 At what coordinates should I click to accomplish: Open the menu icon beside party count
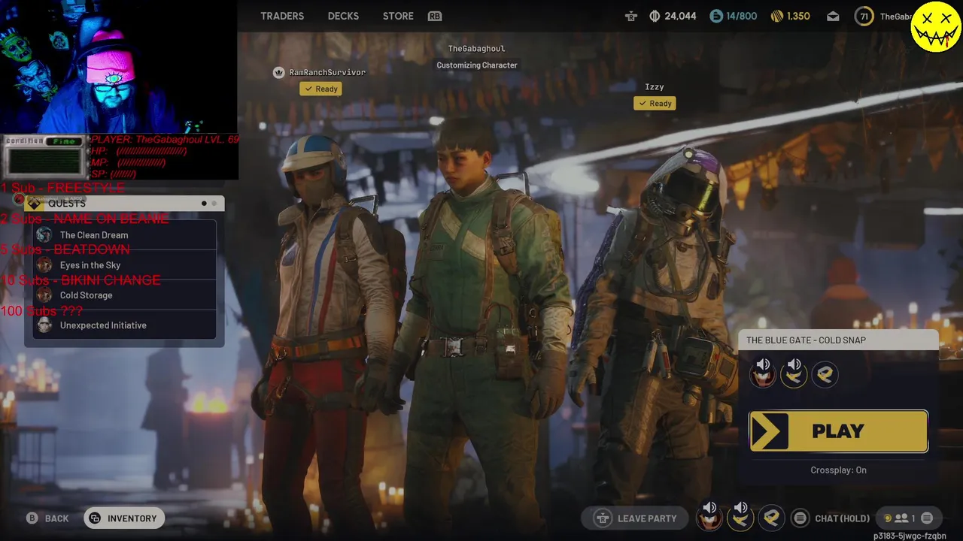tap(927, 518)
